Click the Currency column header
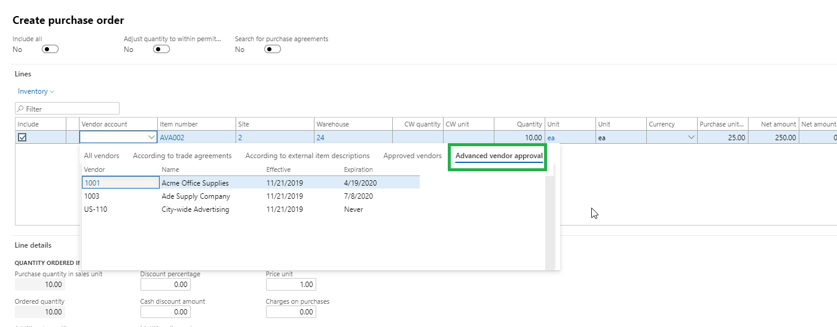837x327 pixels. coord(672,124)
